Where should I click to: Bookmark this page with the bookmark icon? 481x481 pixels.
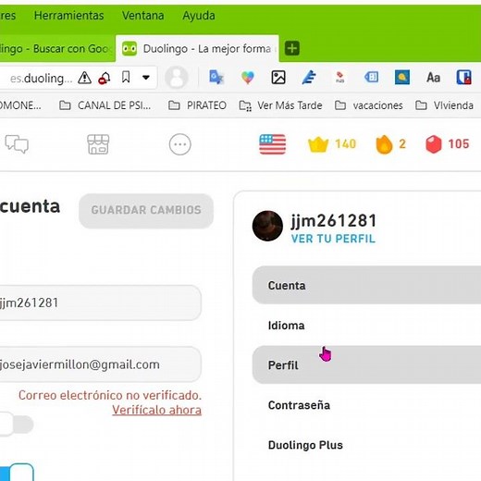click(x=126, y=78)
